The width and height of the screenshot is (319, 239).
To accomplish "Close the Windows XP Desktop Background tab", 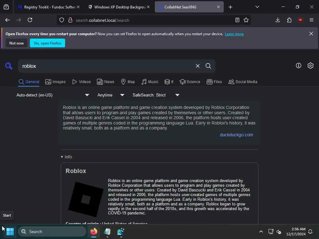I will coord(148,7).
